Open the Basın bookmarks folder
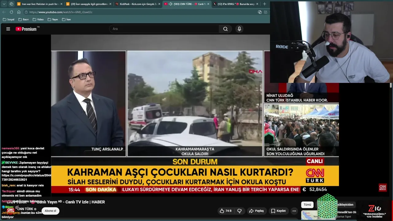The width and height of the screenshot is (393, 221). pos(23,19)
